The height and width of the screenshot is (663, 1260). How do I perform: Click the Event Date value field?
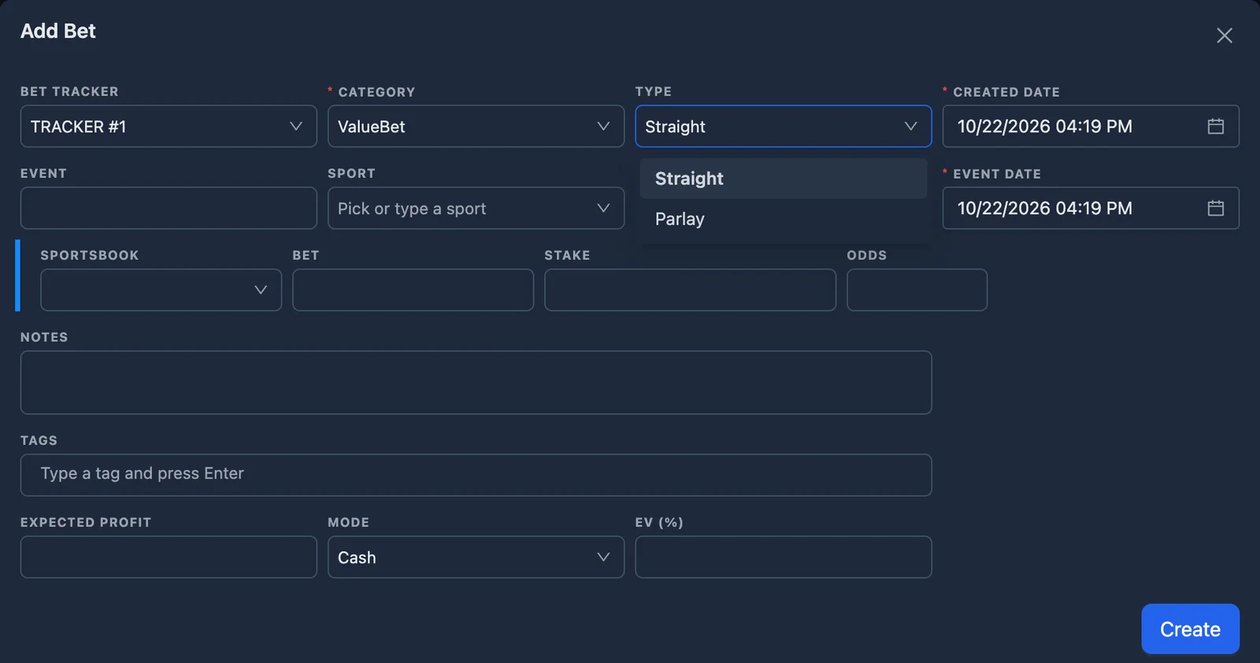[1091, 208]
